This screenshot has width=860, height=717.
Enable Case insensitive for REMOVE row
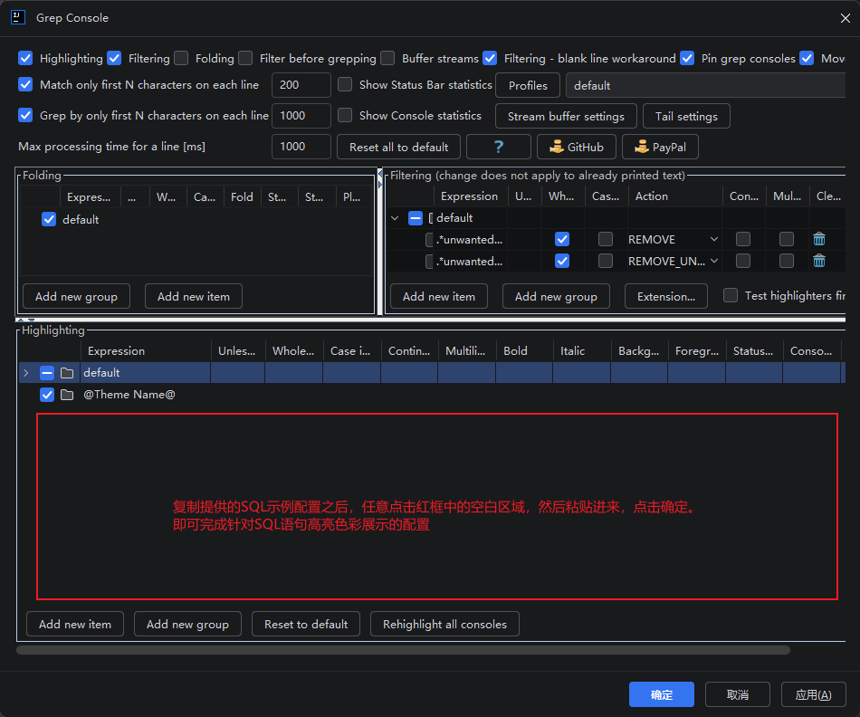(x=606, y=239)
